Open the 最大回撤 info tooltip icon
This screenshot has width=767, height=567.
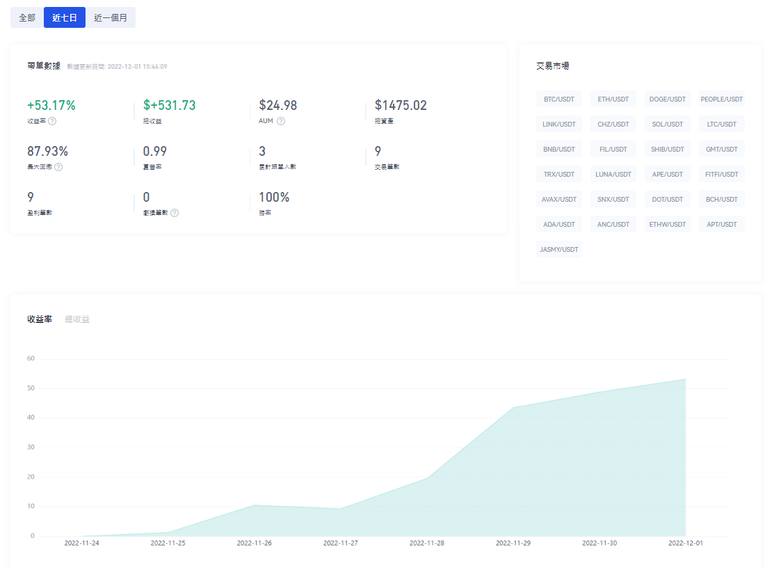[x=58, y=167]
